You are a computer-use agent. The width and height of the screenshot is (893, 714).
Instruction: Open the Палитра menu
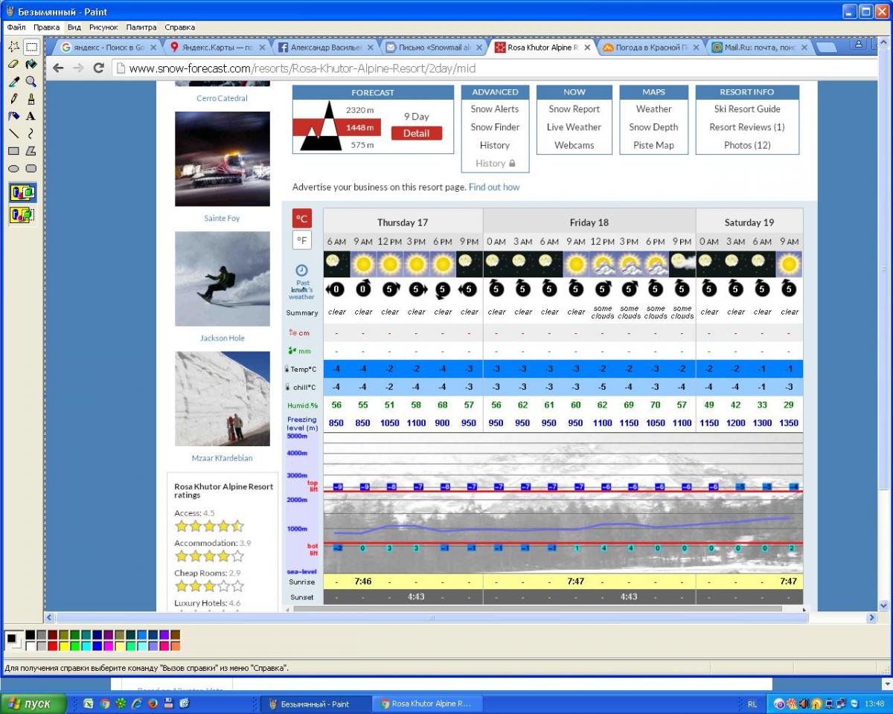pos(141,27)
